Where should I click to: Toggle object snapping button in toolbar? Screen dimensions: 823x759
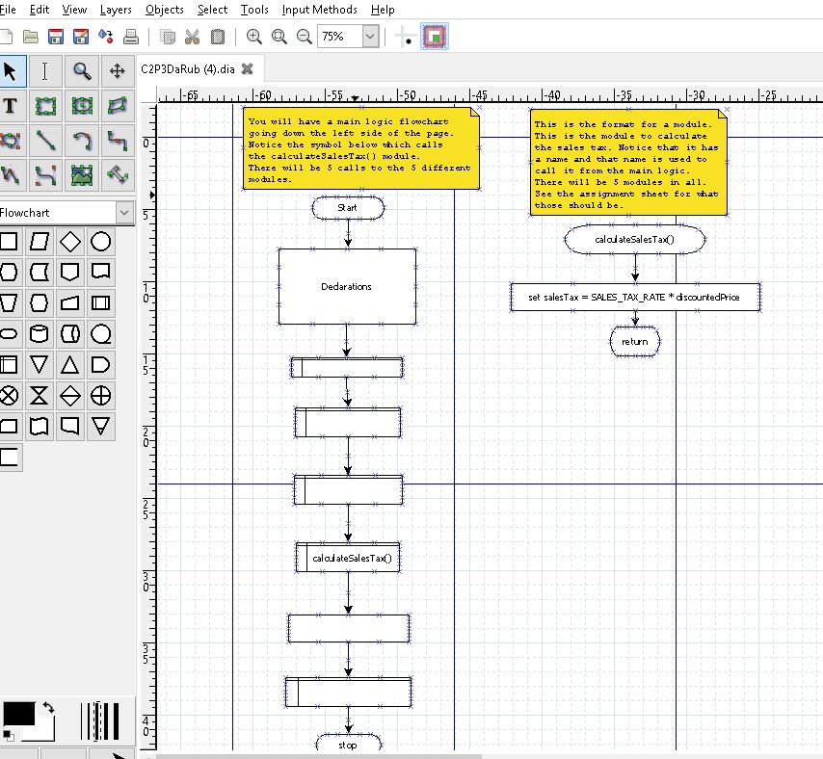click(x=435, y=37)
